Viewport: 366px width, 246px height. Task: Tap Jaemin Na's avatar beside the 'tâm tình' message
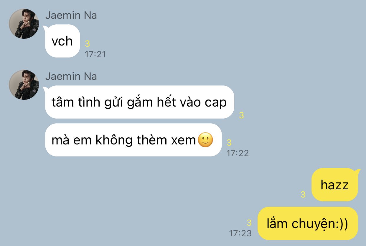pos(24,85)
